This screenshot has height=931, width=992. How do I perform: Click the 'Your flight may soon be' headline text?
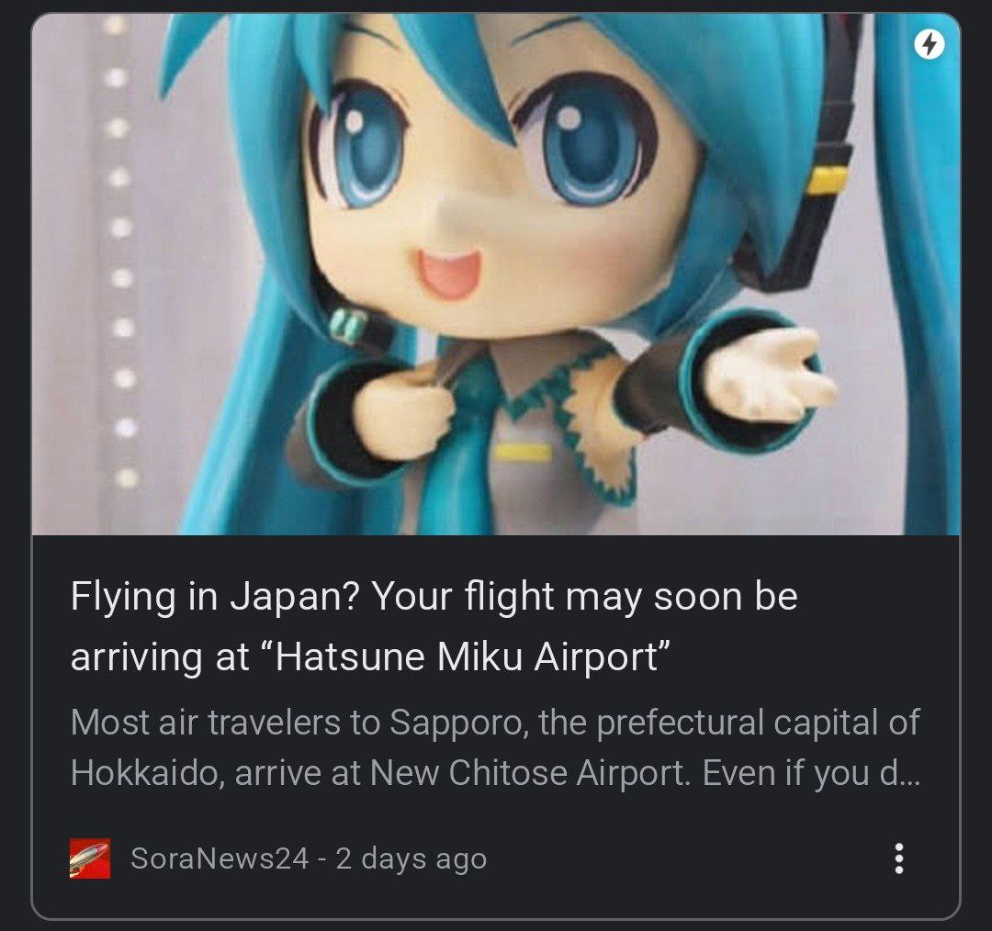tap(584, 596)
